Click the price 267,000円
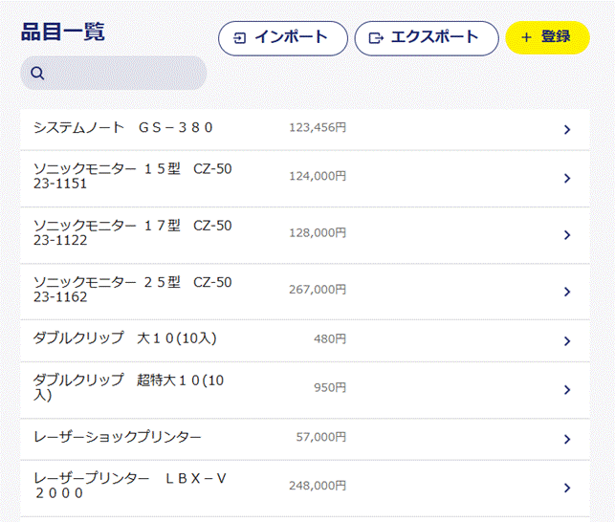 click(x=318, y=290)
